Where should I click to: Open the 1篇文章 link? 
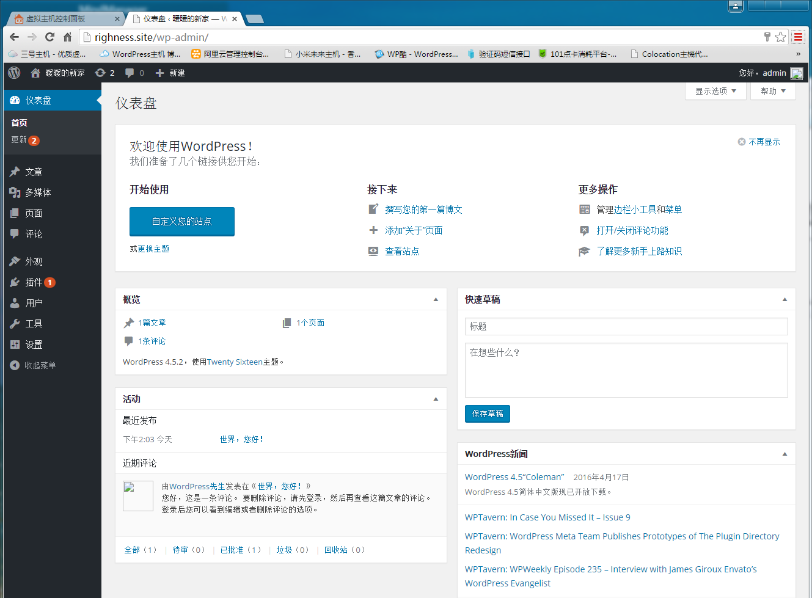coord(152,323)
